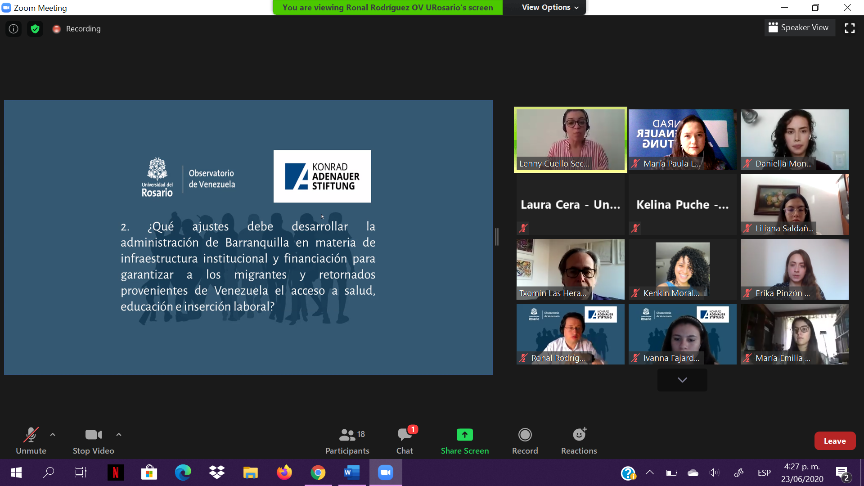The image size is (864, 486).
Task: Leave the meeting
Action: pos(834,441)
